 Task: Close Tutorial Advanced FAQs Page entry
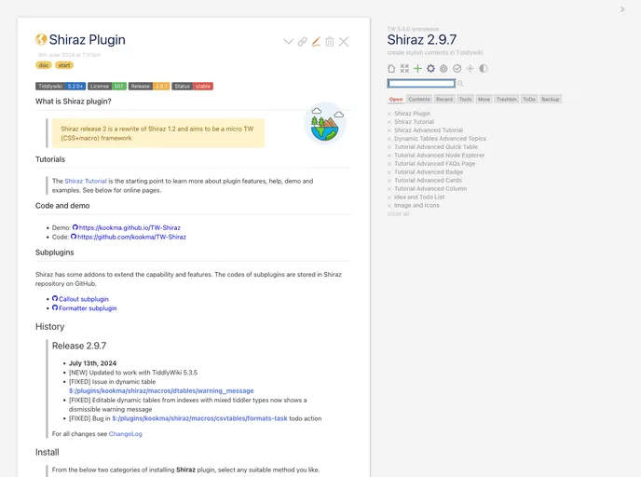(x=389, y=164)
